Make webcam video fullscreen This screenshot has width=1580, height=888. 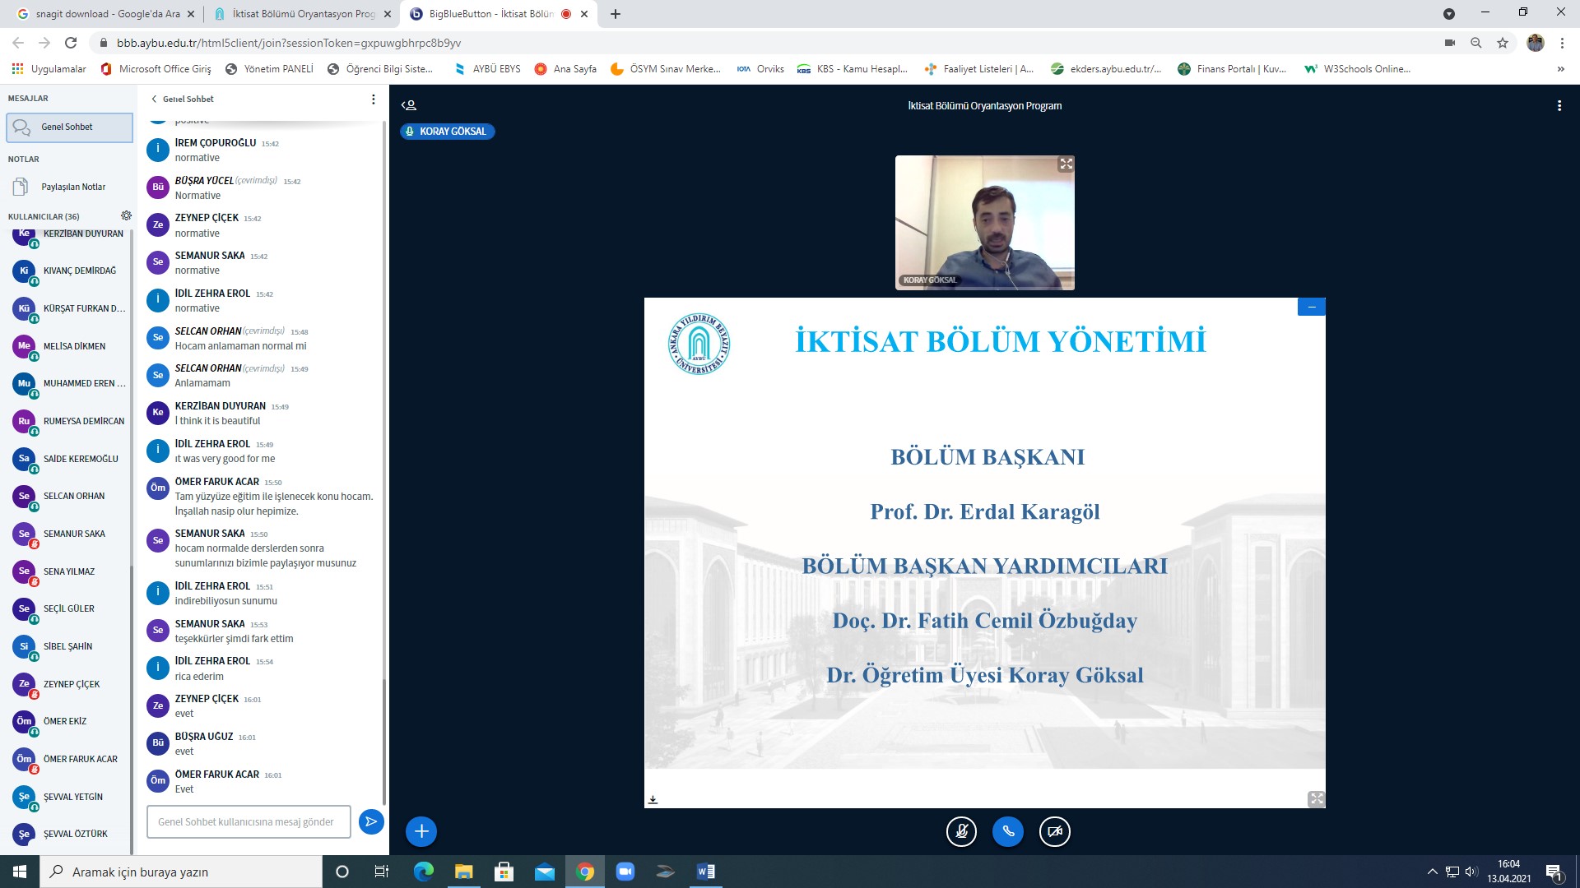tap(1066, 164)
